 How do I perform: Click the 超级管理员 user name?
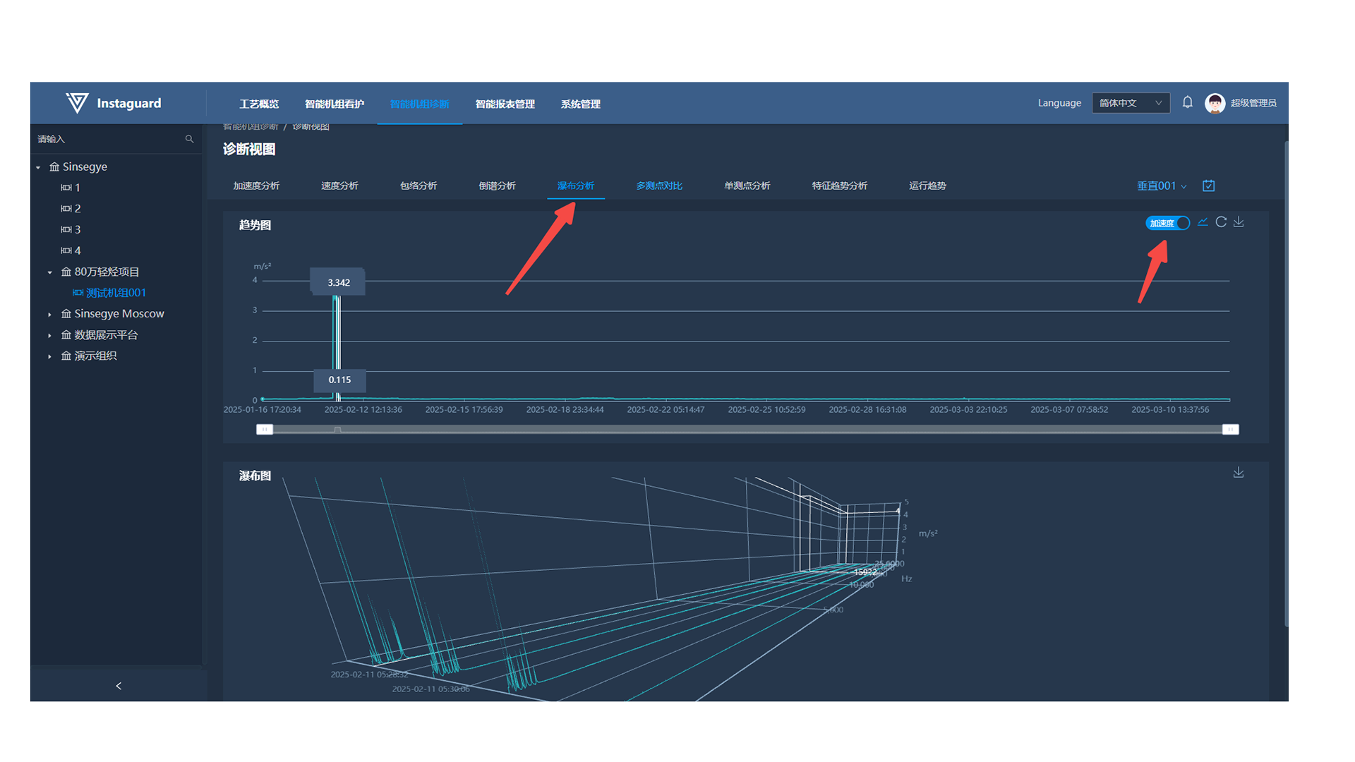coord(1253,103)
